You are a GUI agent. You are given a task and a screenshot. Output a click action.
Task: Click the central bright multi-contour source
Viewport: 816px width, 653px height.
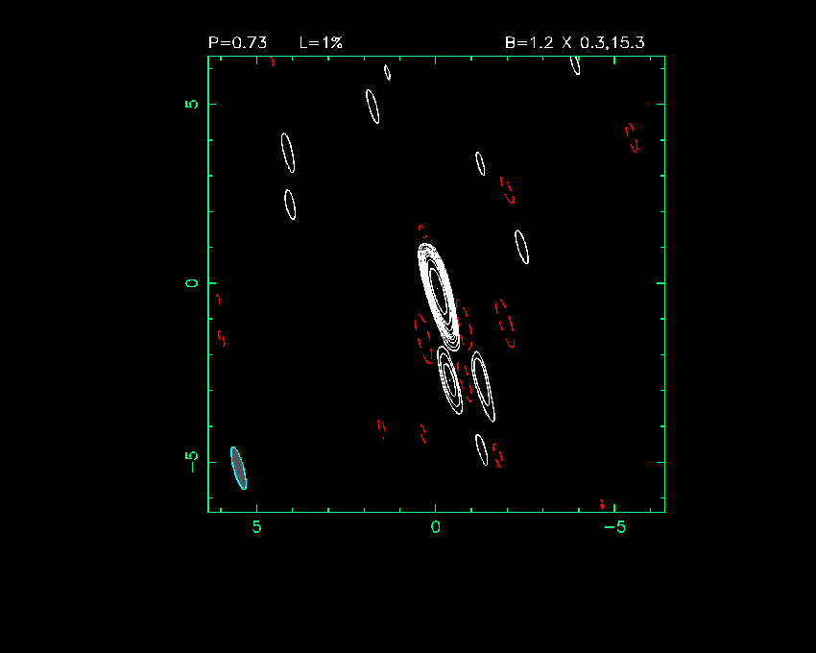(439, 297)
